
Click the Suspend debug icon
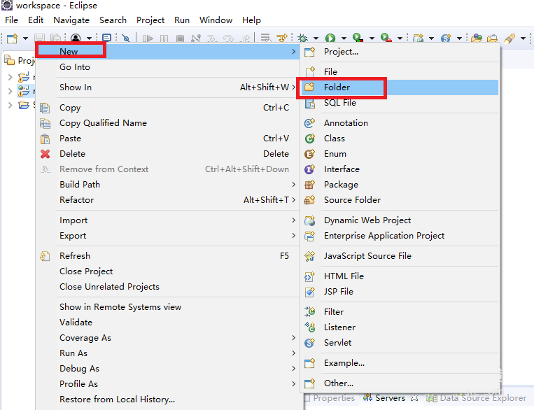[164, 38]
